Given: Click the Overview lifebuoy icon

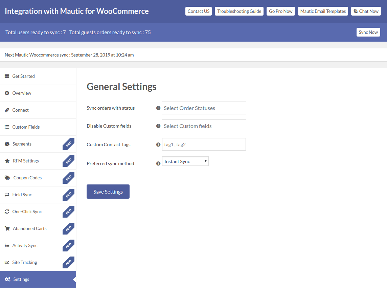Looking at the screenshot, I should pos(7,93).
